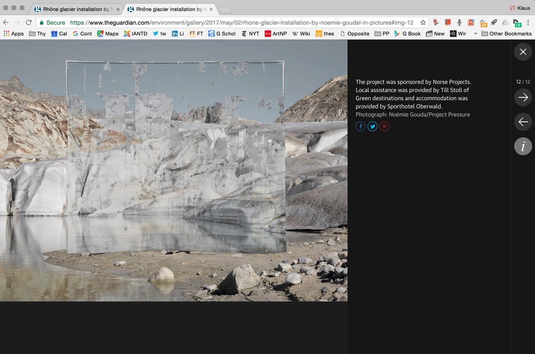Click the browser back arrow
The height and width of the screenshot is (354, 535).
pos(6,22)
